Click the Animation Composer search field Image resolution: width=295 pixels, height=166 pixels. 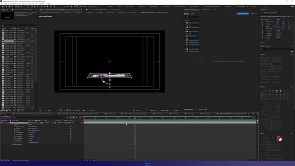click(192, 18)
